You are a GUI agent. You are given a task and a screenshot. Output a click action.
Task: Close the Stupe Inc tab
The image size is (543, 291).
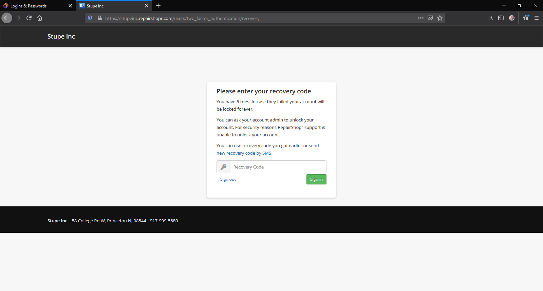[147, 6]
